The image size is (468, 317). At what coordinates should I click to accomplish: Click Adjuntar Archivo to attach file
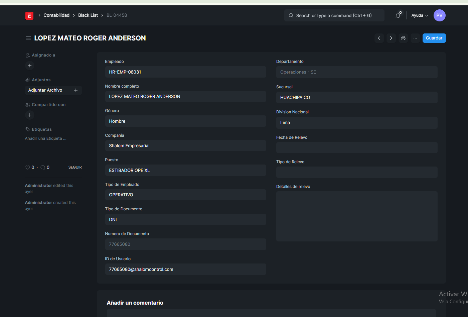point(45,90)
